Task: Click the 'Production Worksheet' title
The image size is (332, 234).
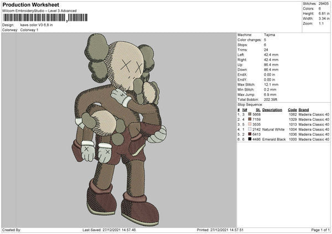Action: click(x=31, y=5)
